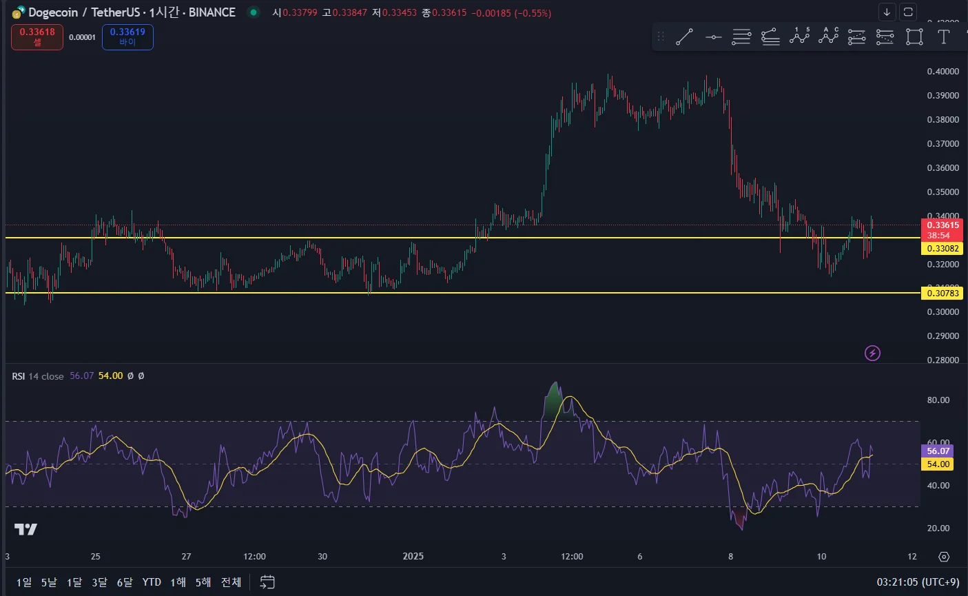Select the Trend Line drawing tool
The height and width of the screenshot is (596, 968).
click(x=684, y=37)
